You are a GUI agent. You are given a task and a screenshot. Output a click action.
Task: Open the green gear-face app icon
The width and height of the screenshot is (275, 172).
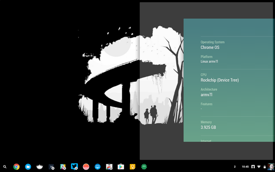click(x=144, y=166)
